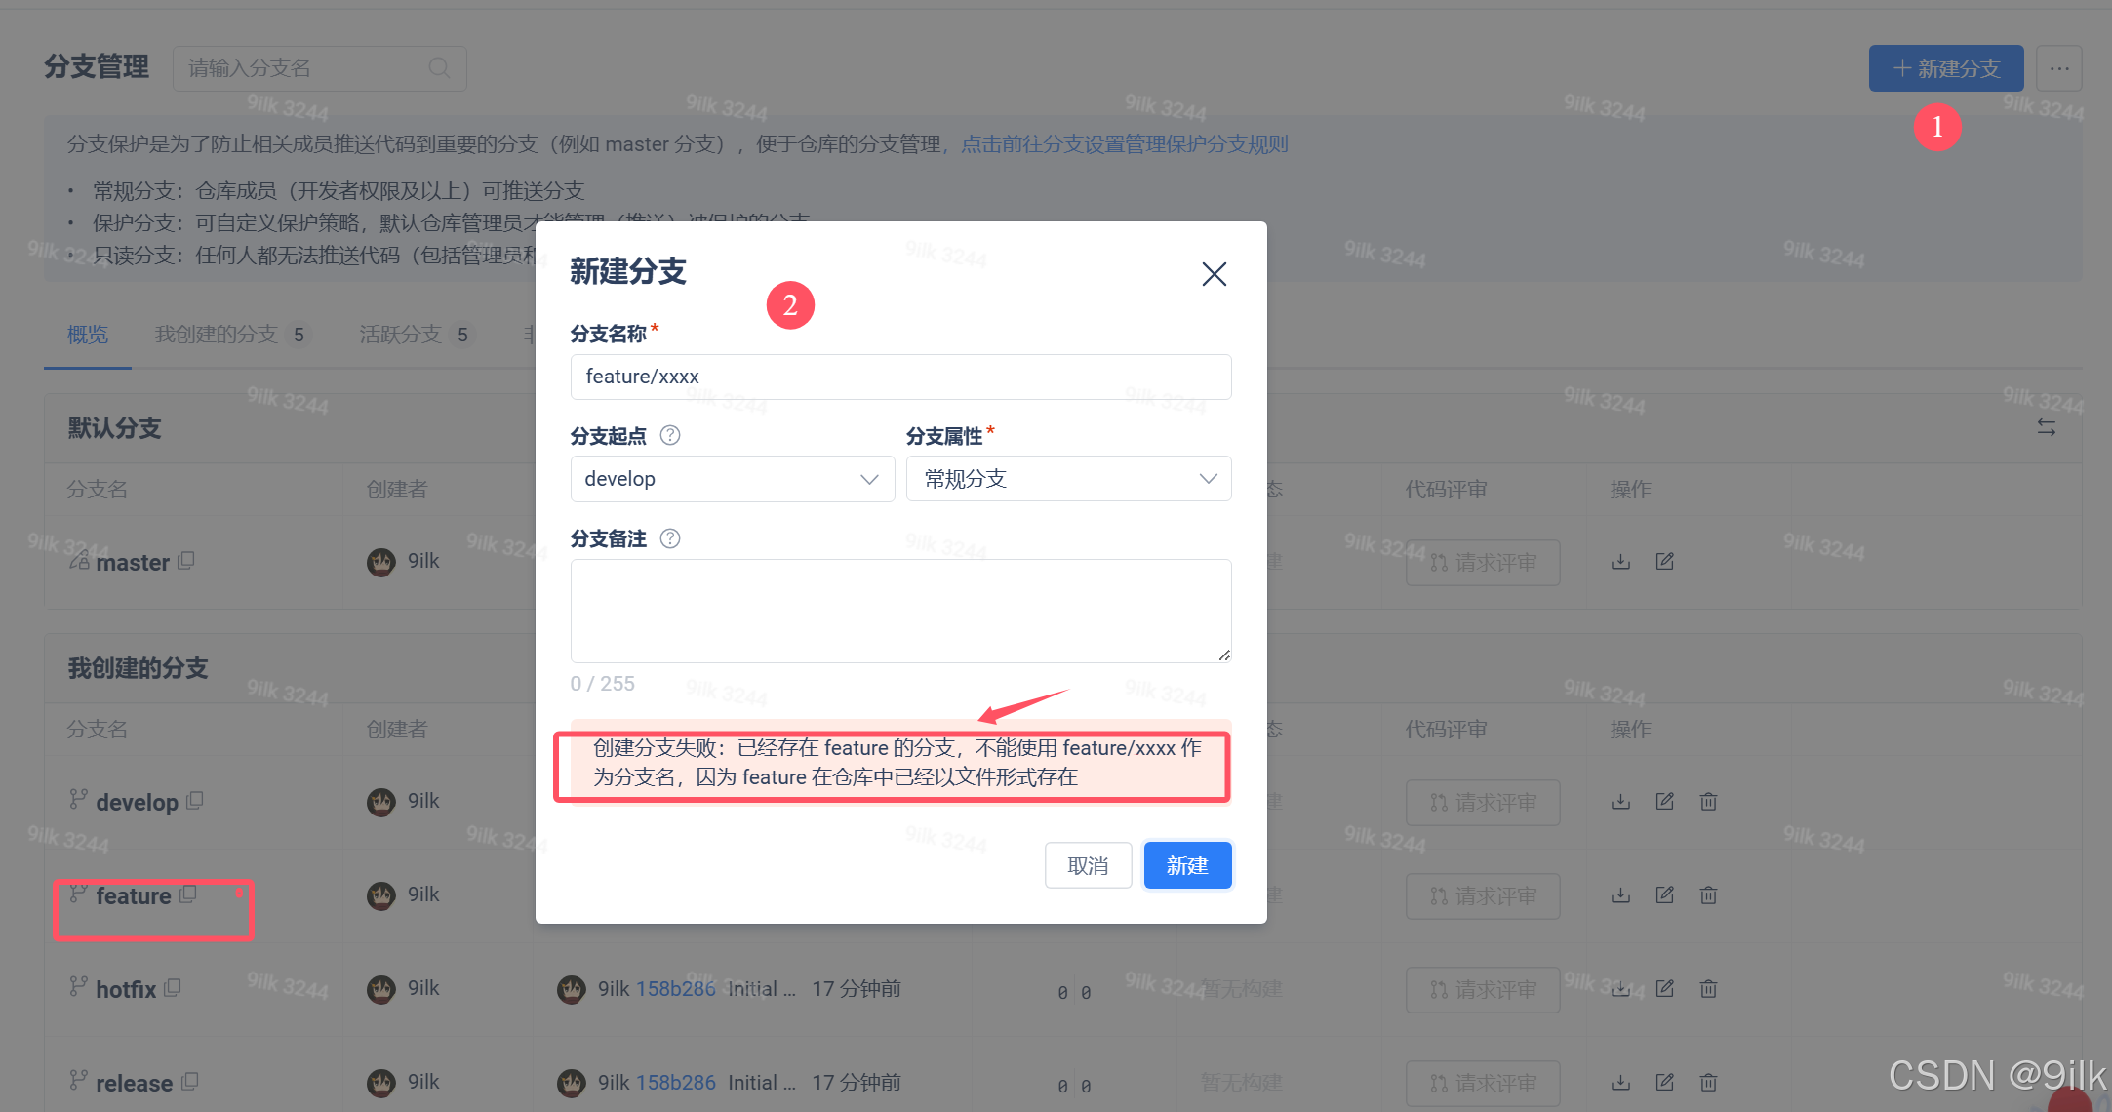
Task: Click the help icon next to 分支起点
Action: [670, 436]
